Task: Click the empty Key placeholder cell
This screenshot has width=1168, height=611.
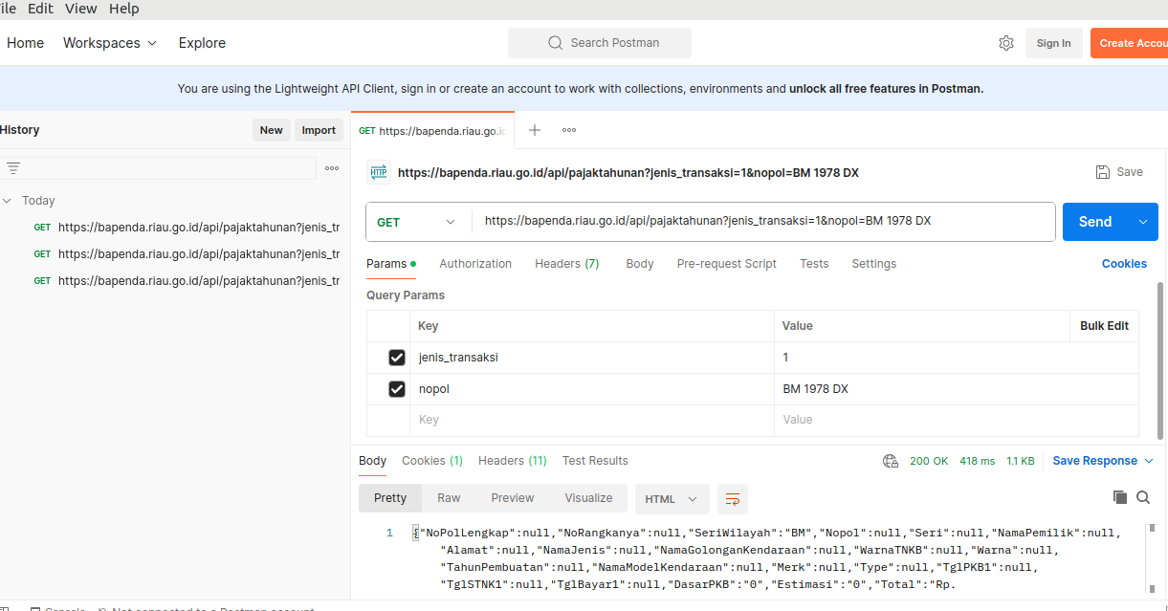Action: click(x=594, y=420)
